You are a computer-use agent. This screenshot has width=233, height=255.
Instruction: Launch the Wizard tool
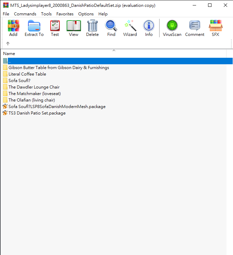pos(130,28)
